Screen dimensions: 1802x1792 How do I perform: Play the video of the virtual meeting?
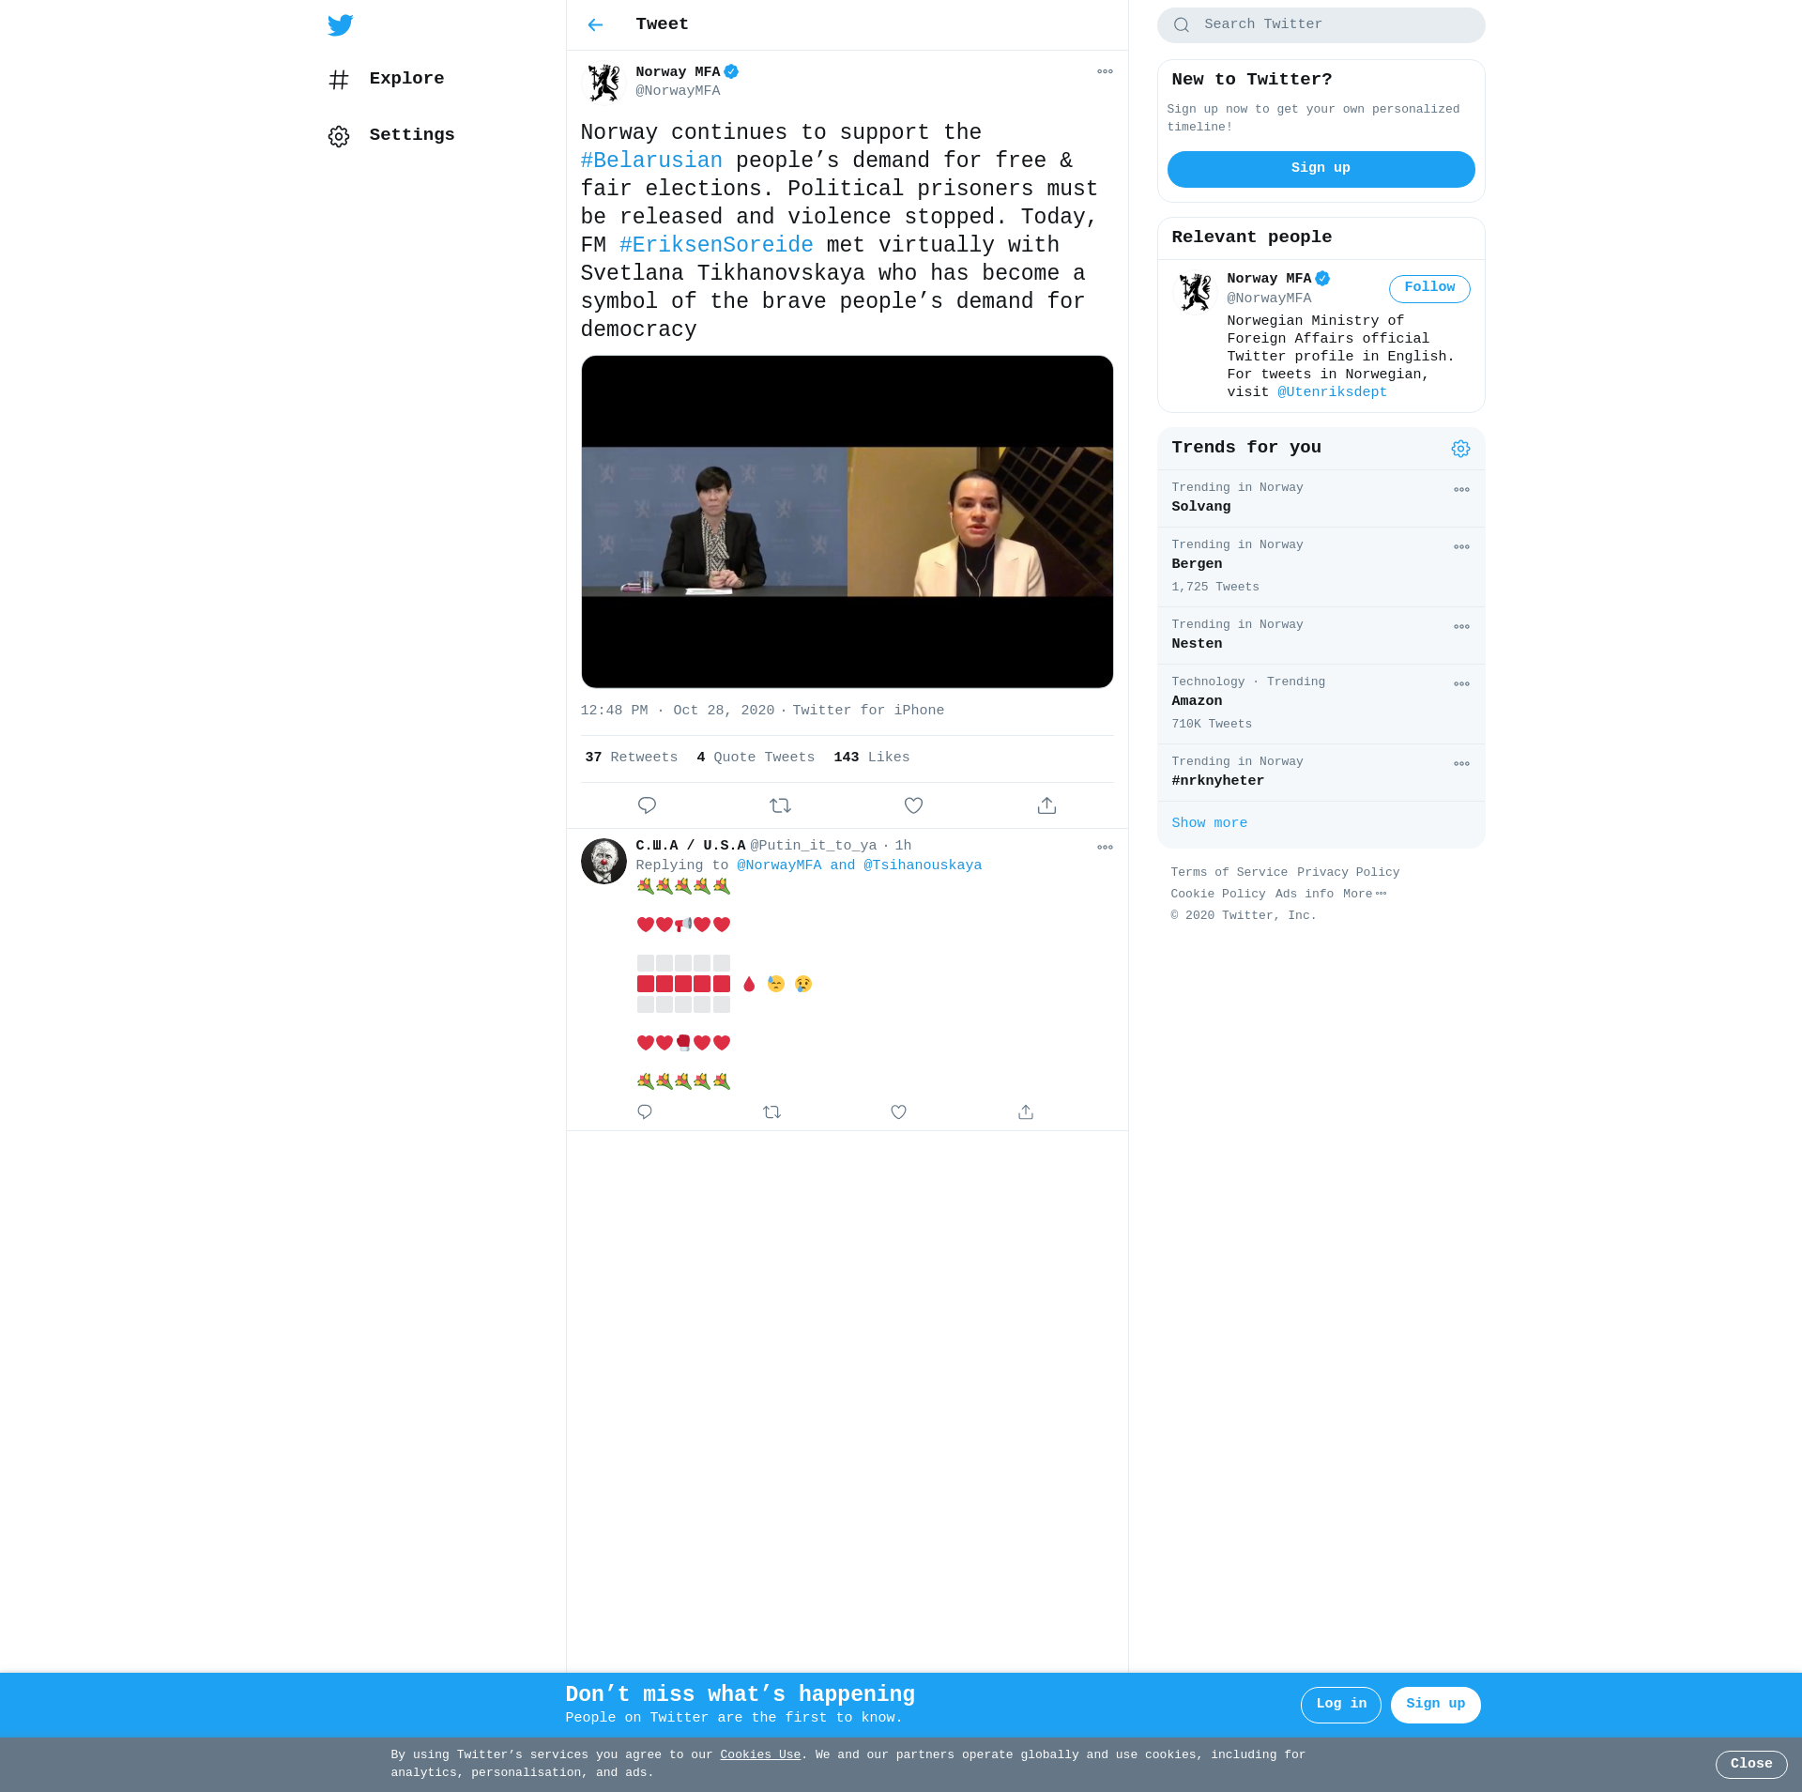pos(847,522)
